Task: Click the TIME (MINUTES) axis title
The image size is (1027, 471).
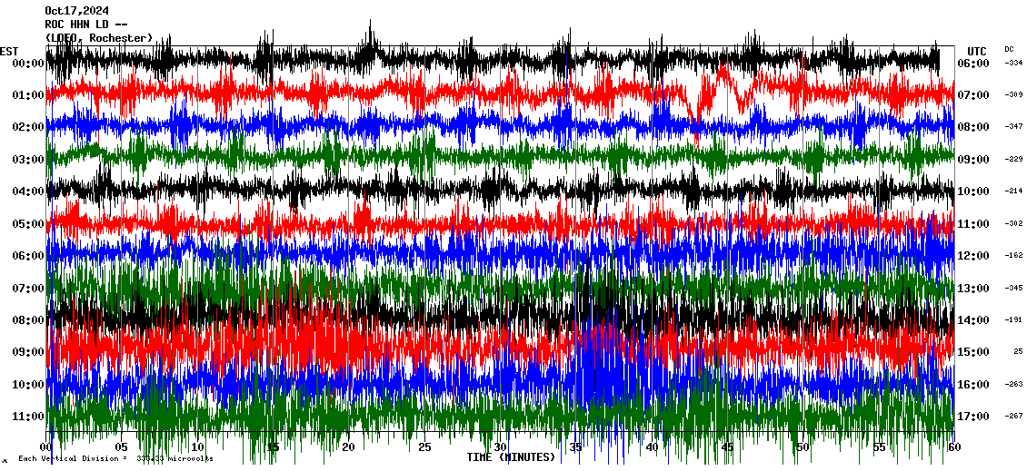Action: [511, 457]
